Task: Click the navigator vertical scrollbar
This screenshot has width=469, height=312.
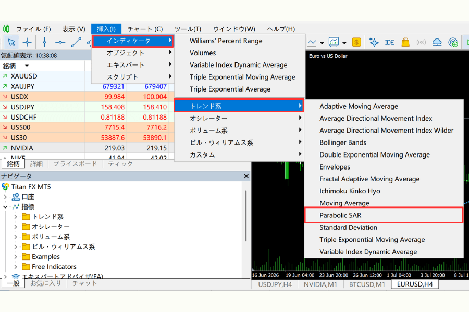Action: click(246, 216)
